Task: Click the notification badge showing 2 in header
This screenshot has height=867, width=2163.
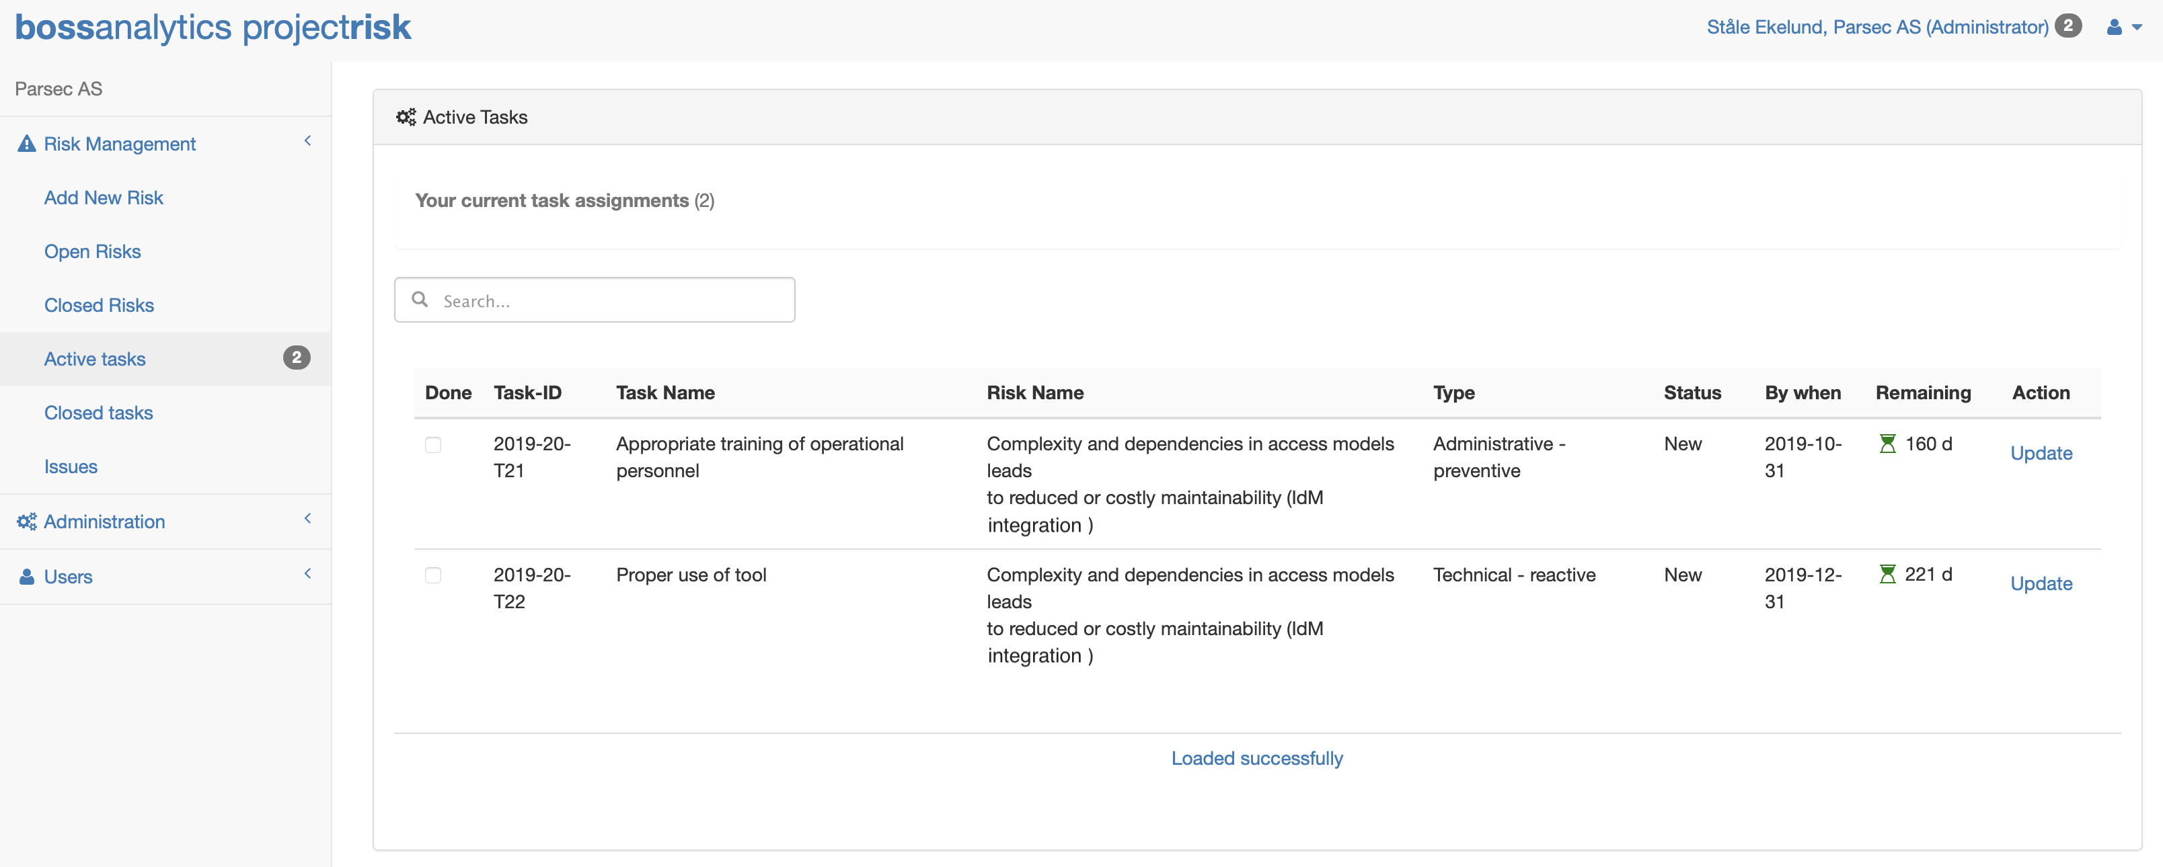Action: point(2068,26)
